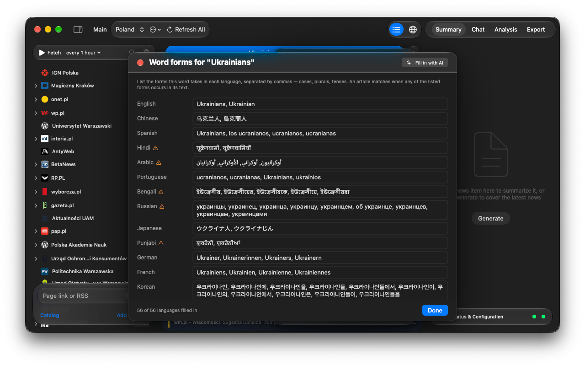Screen dimensions: 585x366
Task: Click the warning icon next to Russian
Action: 162,206
